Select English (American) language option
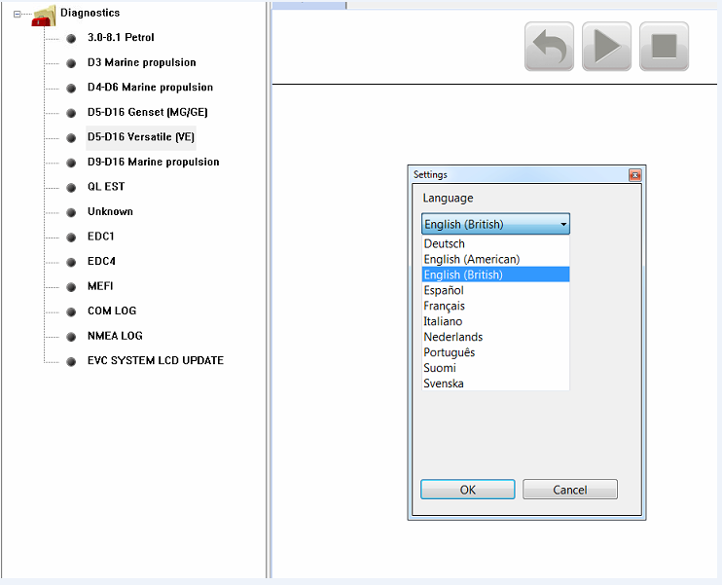 click(x=471, y=259)
